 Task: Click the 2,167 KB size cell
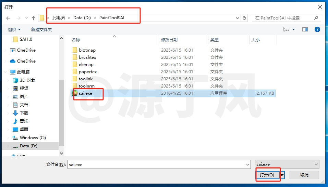point(265,93)
